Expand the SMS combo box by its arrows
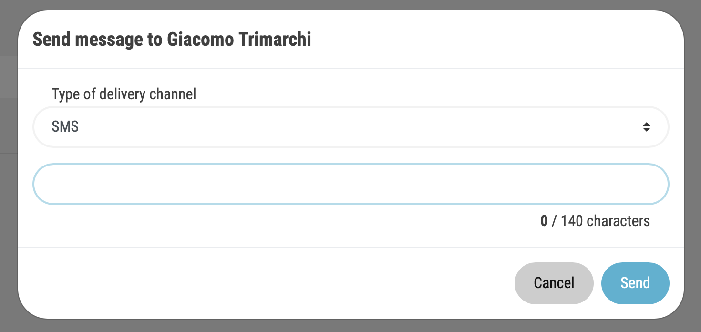701x332 pixels. [646, 127]
